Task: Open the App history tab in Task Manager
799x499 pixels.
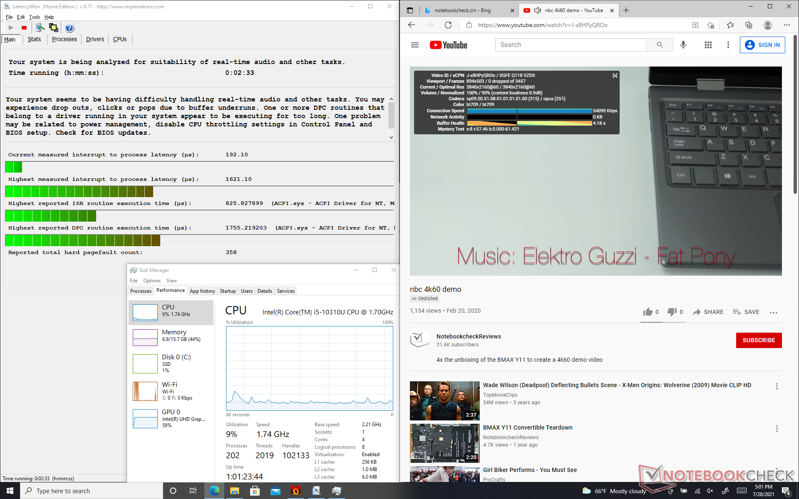Action: tap(202, 291)
